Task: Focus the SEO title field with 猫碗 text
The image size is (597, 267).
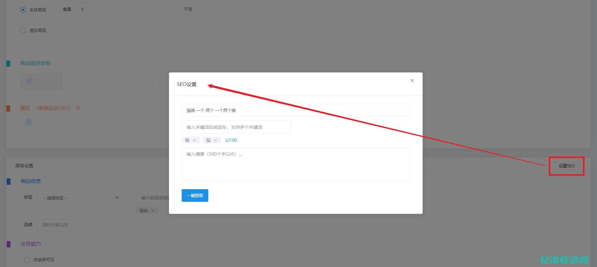Action: (x=296, y=110)
